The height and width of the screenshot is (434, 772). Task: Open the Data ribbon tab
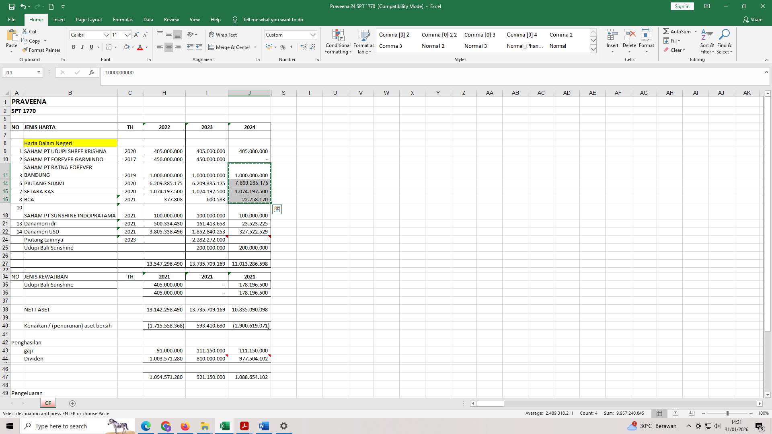pos(148,19)
